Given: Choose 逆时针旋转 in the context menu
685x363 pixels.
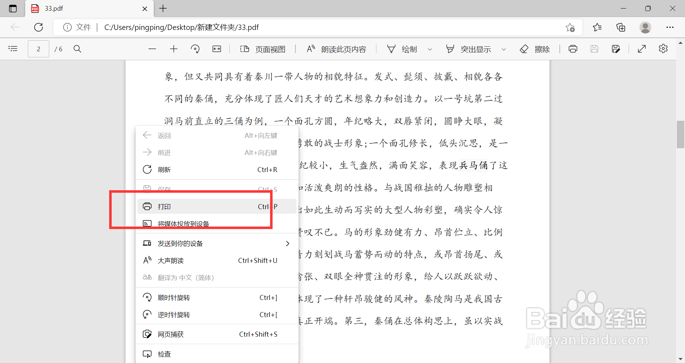Looking at the screenshot, I should [217, 315].
